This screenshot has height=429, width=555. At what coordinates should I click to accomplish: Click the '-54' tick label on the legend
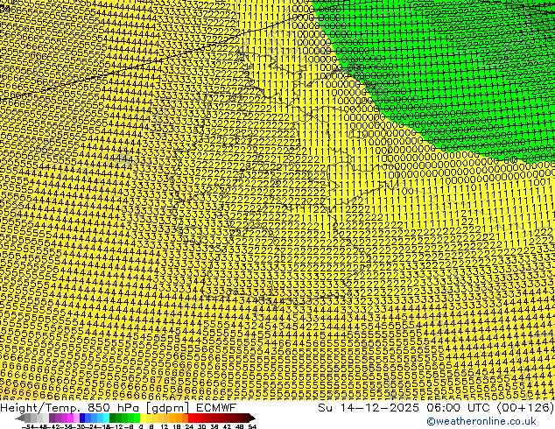pos(28,427)
